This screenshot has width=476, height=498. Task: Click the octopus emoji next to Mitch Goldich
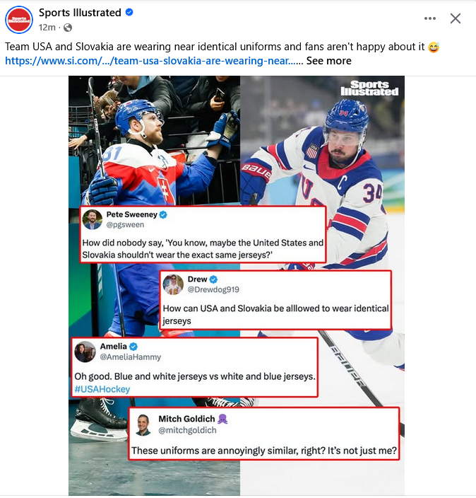(222, 418)
